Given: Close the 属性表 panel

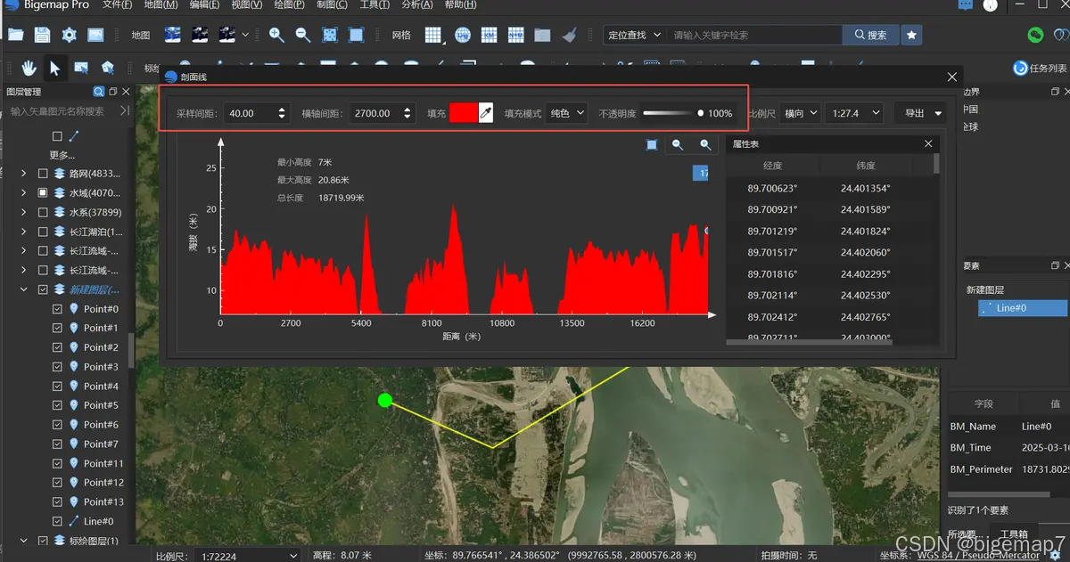Looking at the screenshot, I should (x=928, y=143).
